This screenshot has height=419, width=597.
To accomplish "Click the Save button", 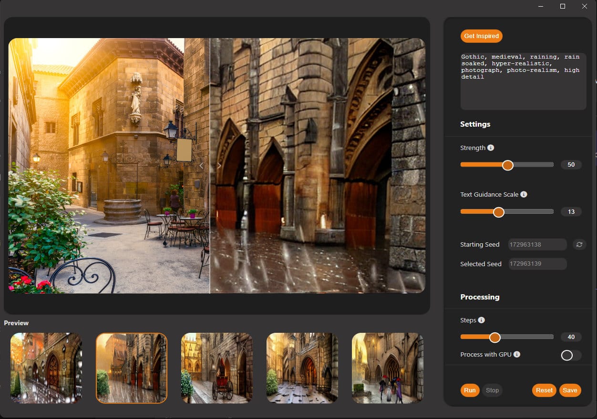I will (570, 390).
